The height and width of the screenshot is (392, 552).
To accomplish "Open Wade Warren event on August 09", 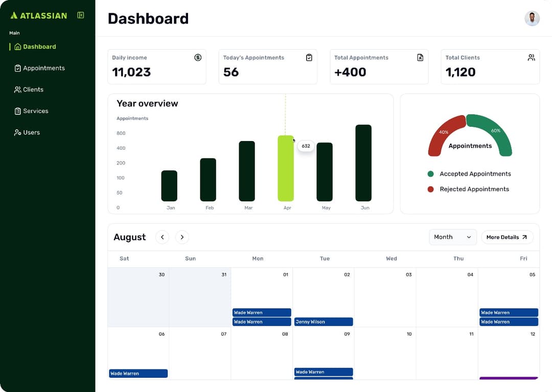I will [x=324, y=372].
